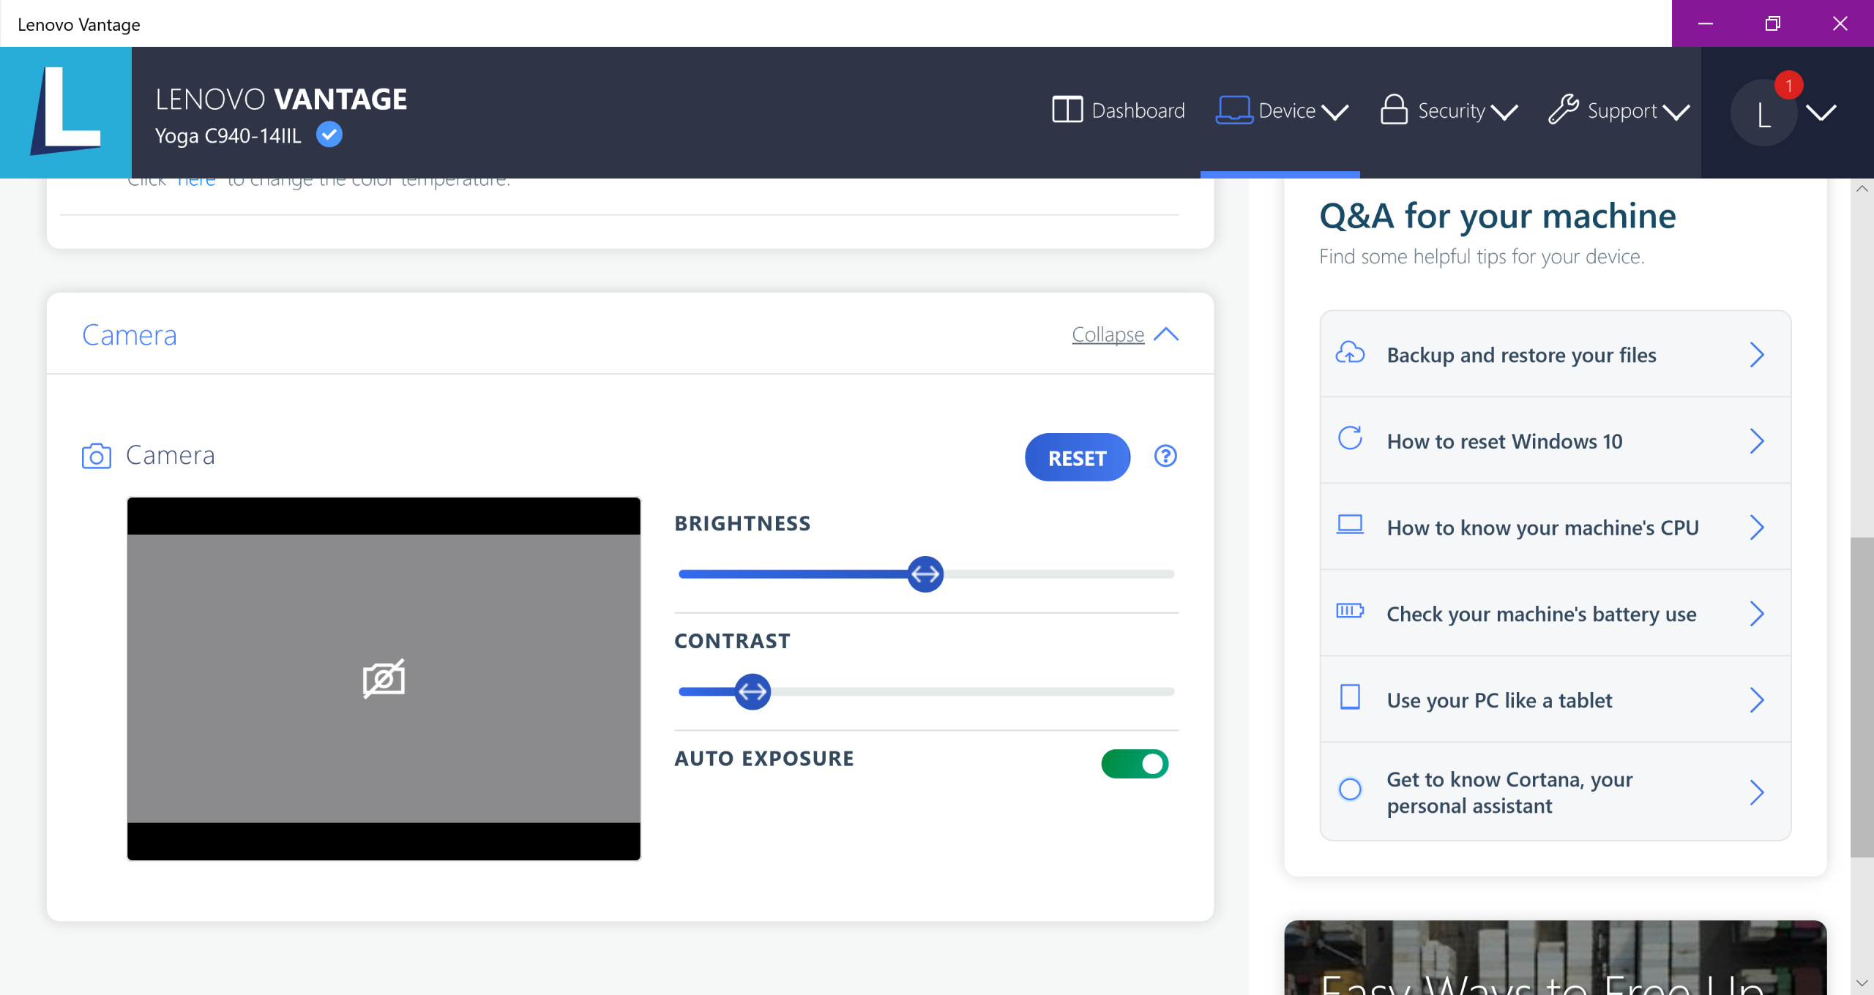The image size is (1874, 995).
Task: Click the Q&A for your machine heading
Action: pos(1498,217)
